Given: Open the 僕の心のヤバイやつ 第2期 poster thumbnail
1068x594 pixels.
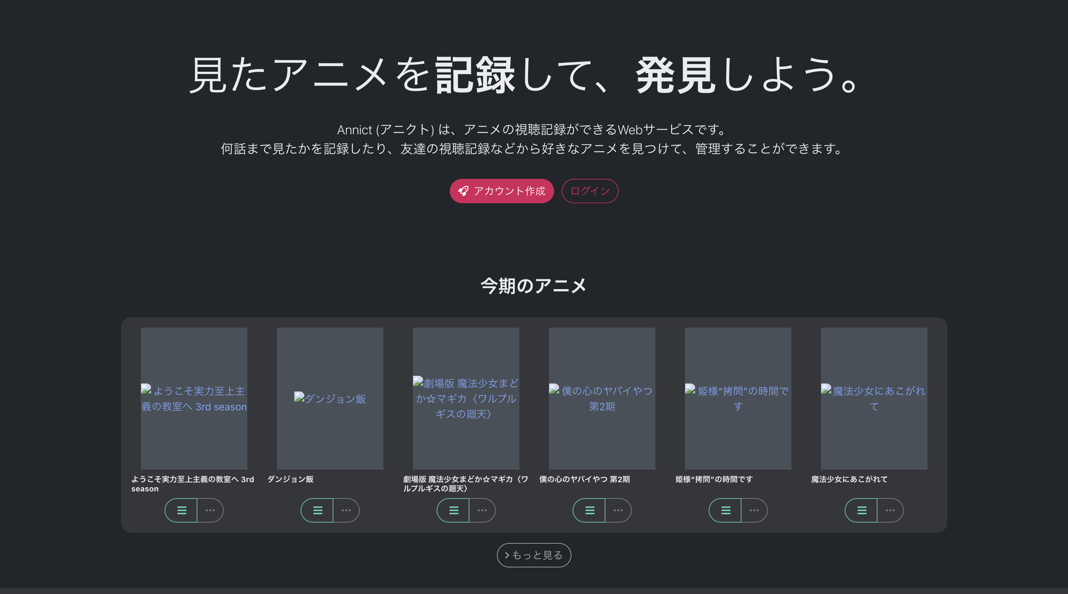Looking at the screenshot, I should click(602, 398).
